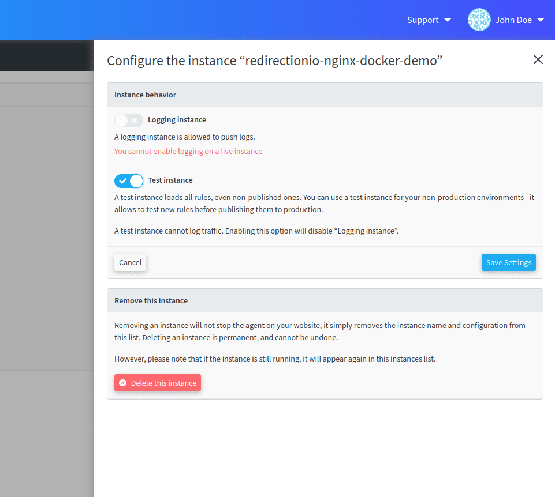This screenshot has width=555, height=497.
Task: Expand the Support dropdown arrow
Action: [448, 20]
